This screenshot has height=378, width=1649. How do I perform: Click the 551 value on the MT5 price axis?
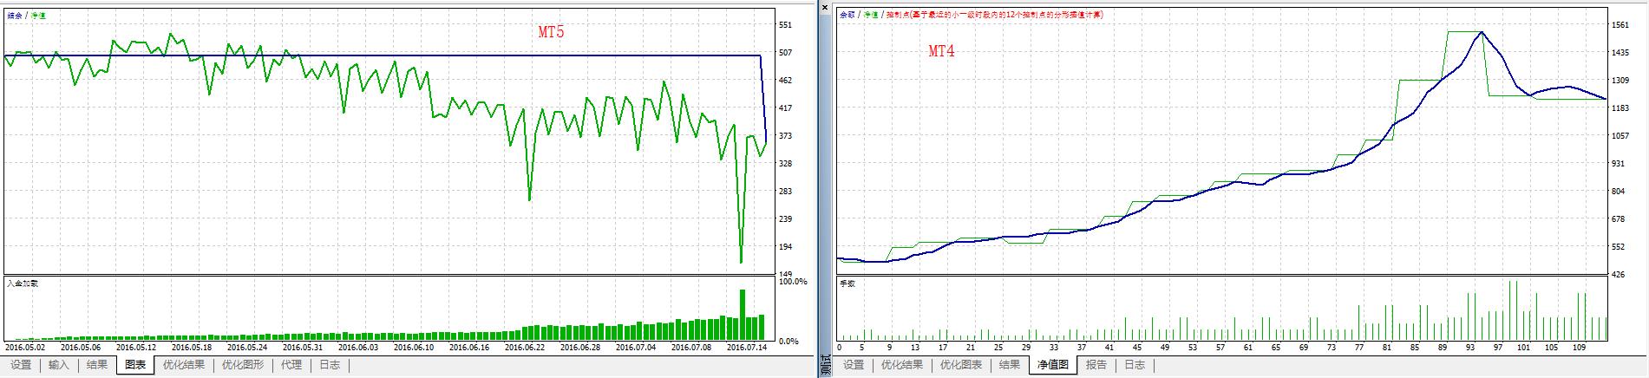pyautogui.click(x=786, y=25)
